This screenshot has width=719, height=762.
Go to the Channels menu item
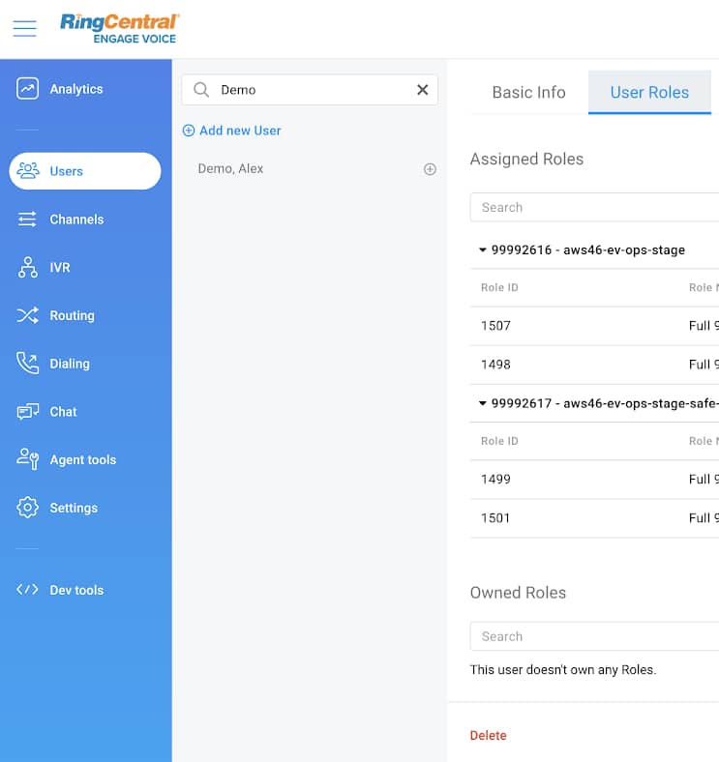coord(76,220)
